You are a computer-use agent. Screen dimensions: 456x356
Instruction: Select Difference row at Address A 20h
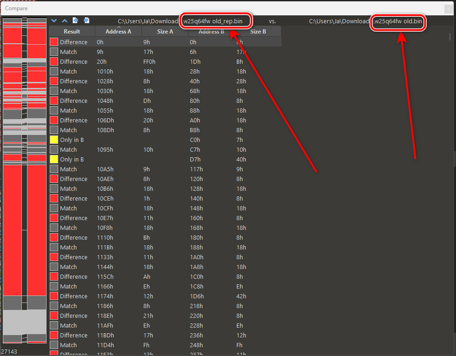pos(165,61)
